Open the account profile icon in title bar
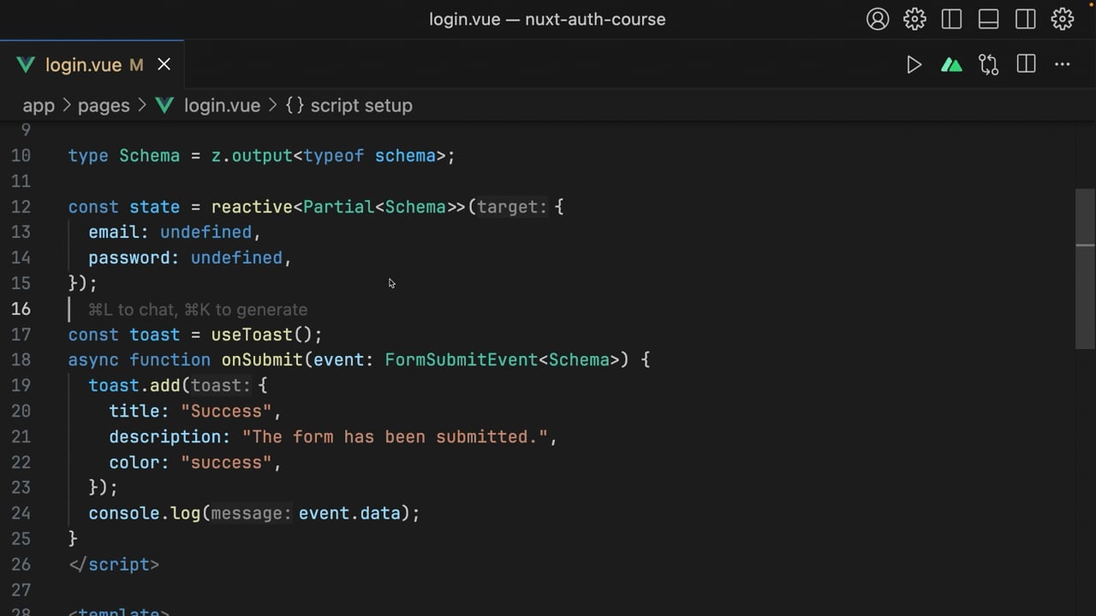This screenshot has width=1096, height=616. pos(878,19)
